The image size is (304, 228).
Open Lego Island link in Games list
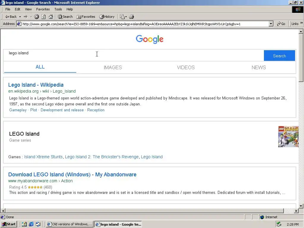tap(152, 157)
